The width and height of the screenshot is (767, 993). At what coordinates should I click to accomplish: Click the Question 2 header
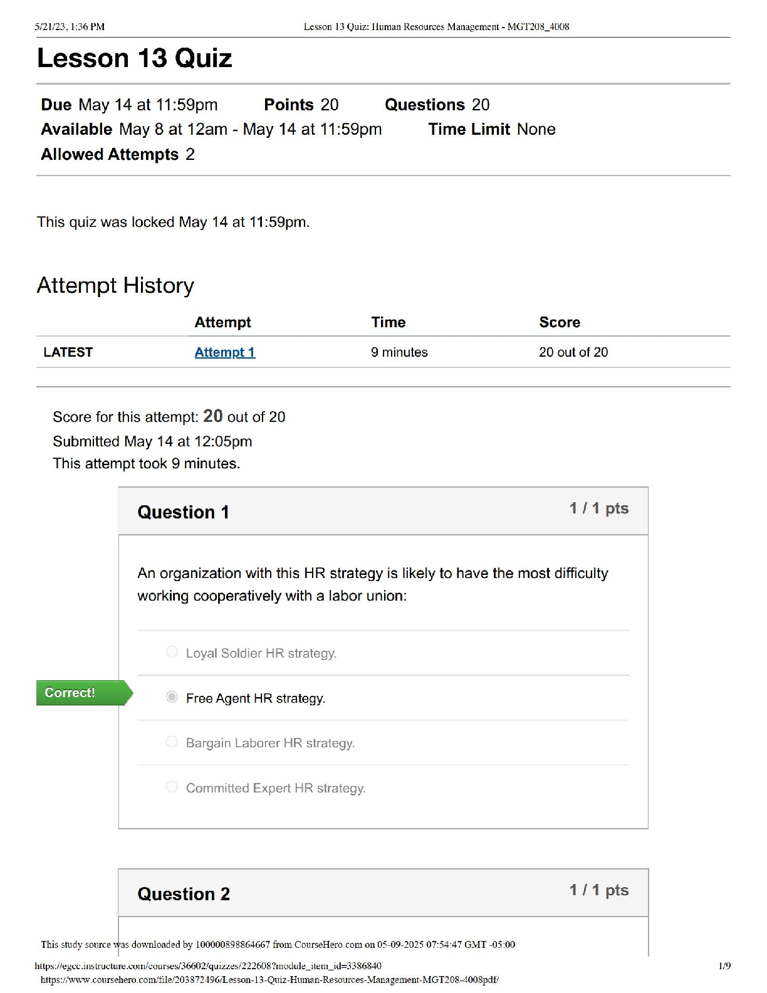coord(184,894)
